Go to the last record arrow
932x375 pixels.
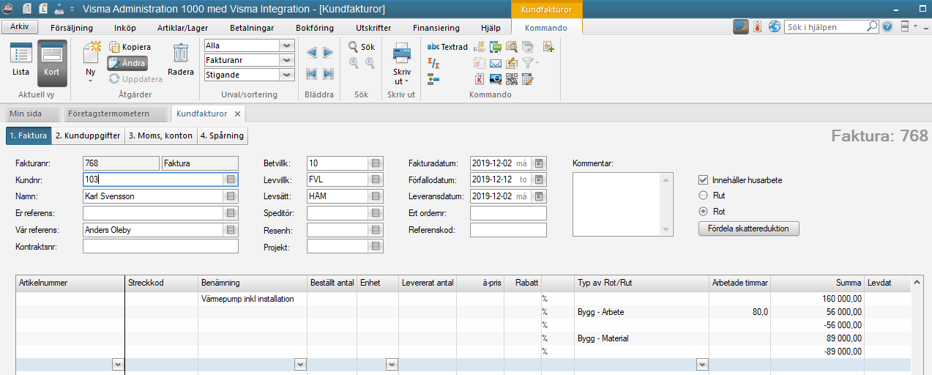pos(328,73)
